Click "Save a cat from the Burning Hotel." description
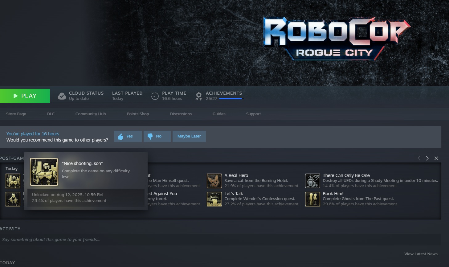The width and height of the screenshot is (449, 267). [x=256, y=181]
